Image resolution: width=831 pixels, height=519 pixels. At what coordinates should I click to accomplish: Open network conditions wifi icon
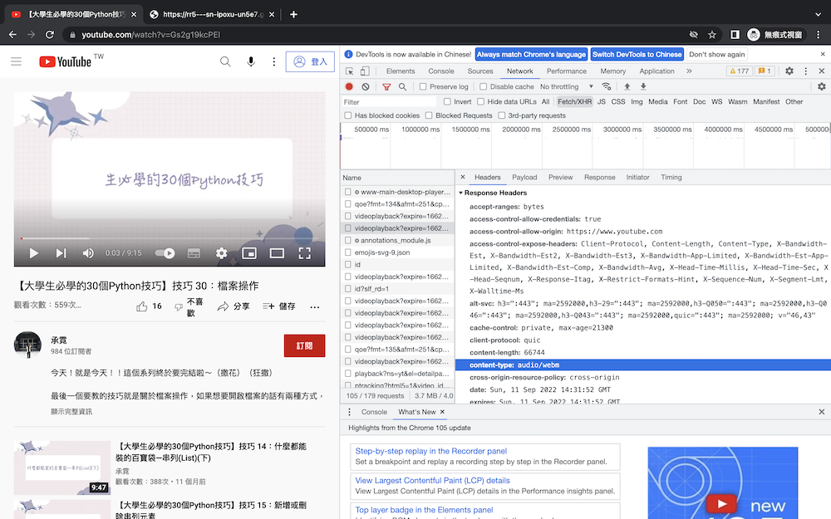tap(607, 86)
